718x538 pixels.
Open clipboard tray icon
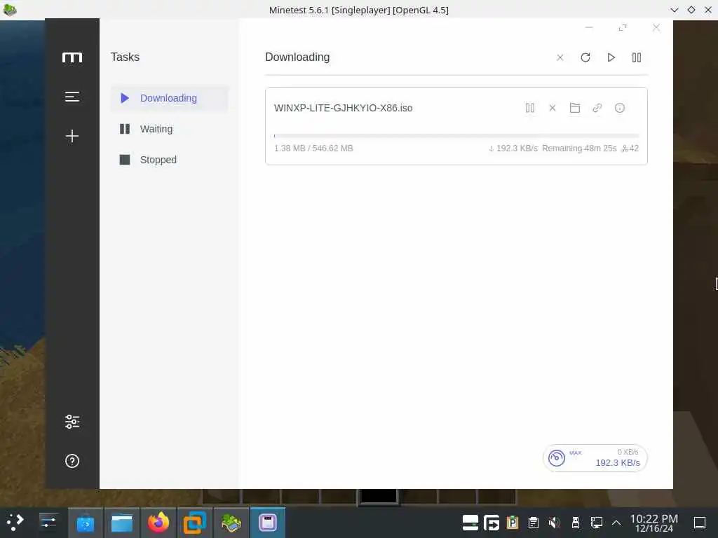click(534, 523)
